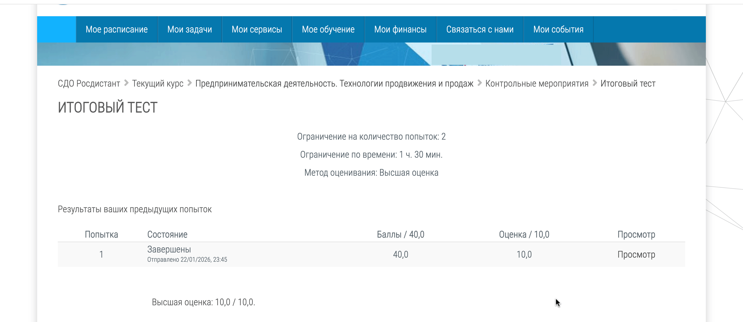This screenshot has width=743, height=322.
Task: Click chevron arrow after СДО Росдистант
Action: (126, 83)
